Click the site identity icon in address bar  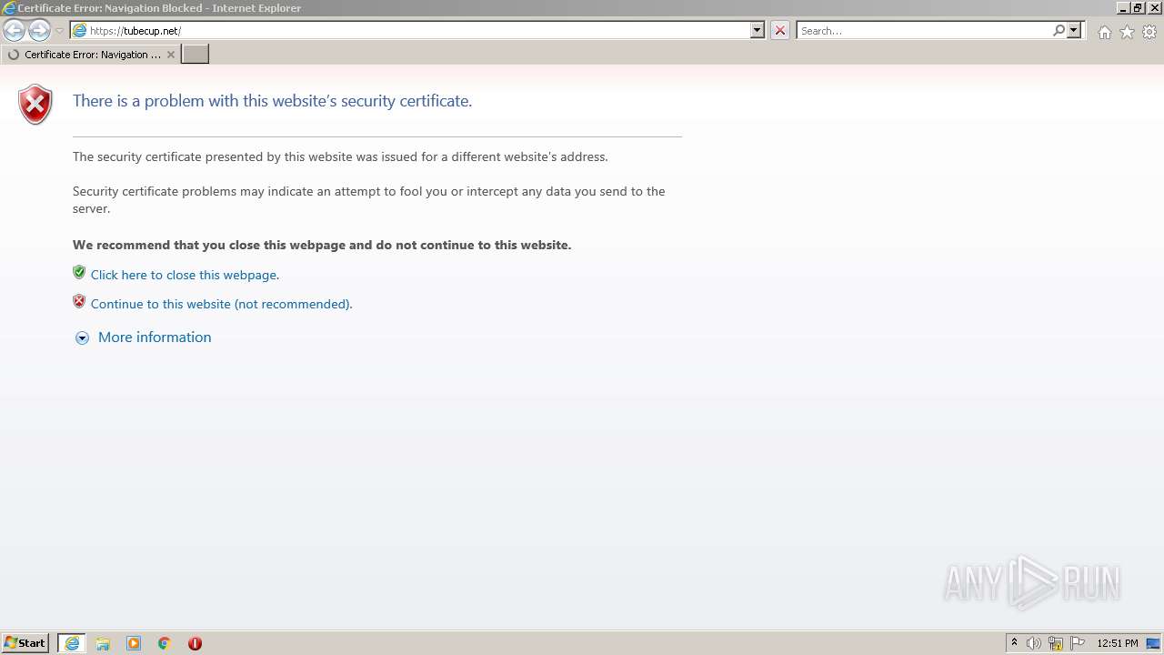pos(80,30)
